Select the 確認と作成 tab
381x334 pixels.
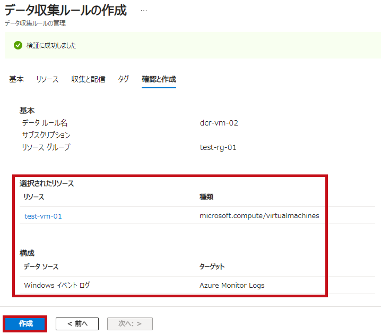(x=159, y=79)
